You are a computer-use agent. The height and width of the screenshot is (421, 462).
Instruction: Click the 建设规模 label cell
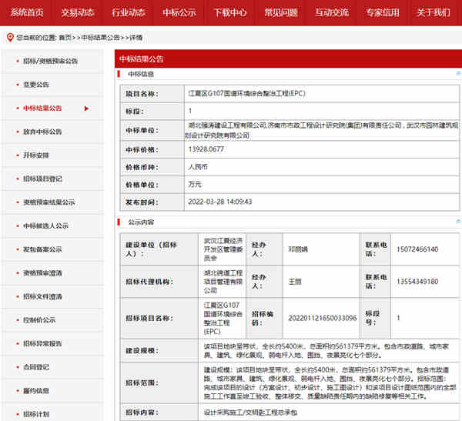pos(159,351)
